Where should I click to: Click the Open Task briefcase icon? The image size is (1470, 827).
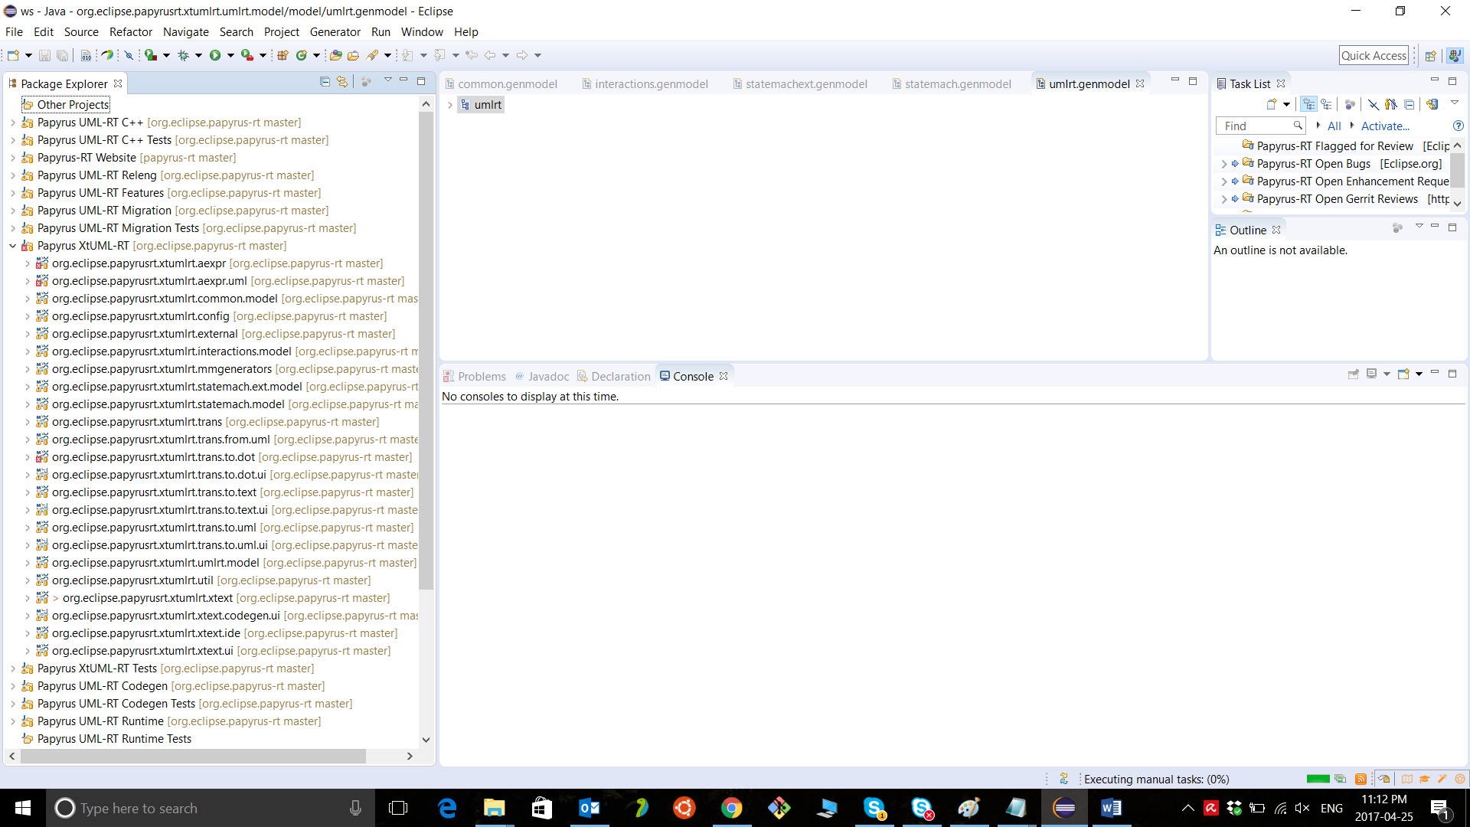tap(353, 55)
